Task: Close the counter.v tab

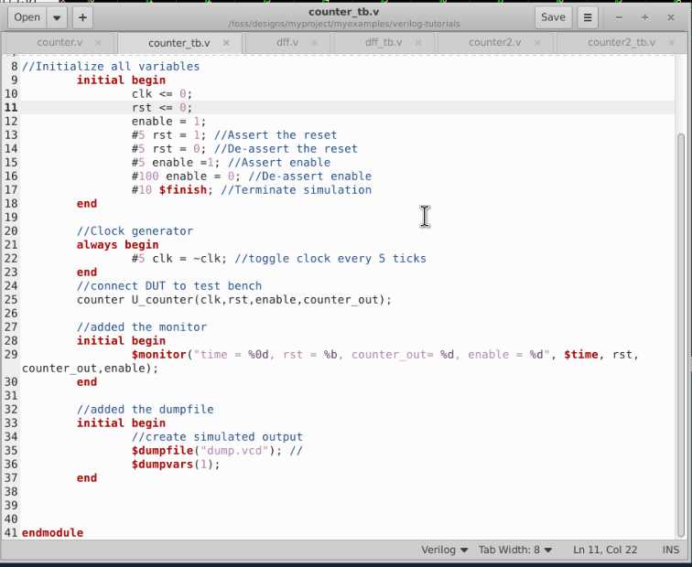Action: point(99,43)
